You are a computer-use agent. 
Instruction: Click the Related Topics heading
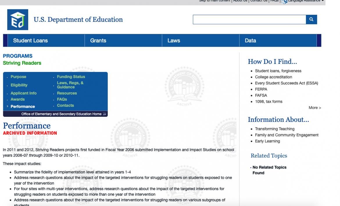[x=269, y=156]
